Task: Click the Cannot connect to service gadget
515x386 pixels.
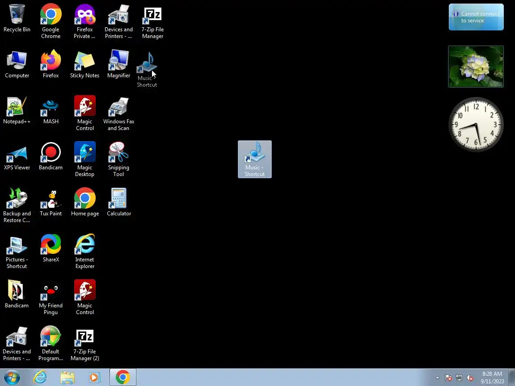Action: [x=476, y=17]
